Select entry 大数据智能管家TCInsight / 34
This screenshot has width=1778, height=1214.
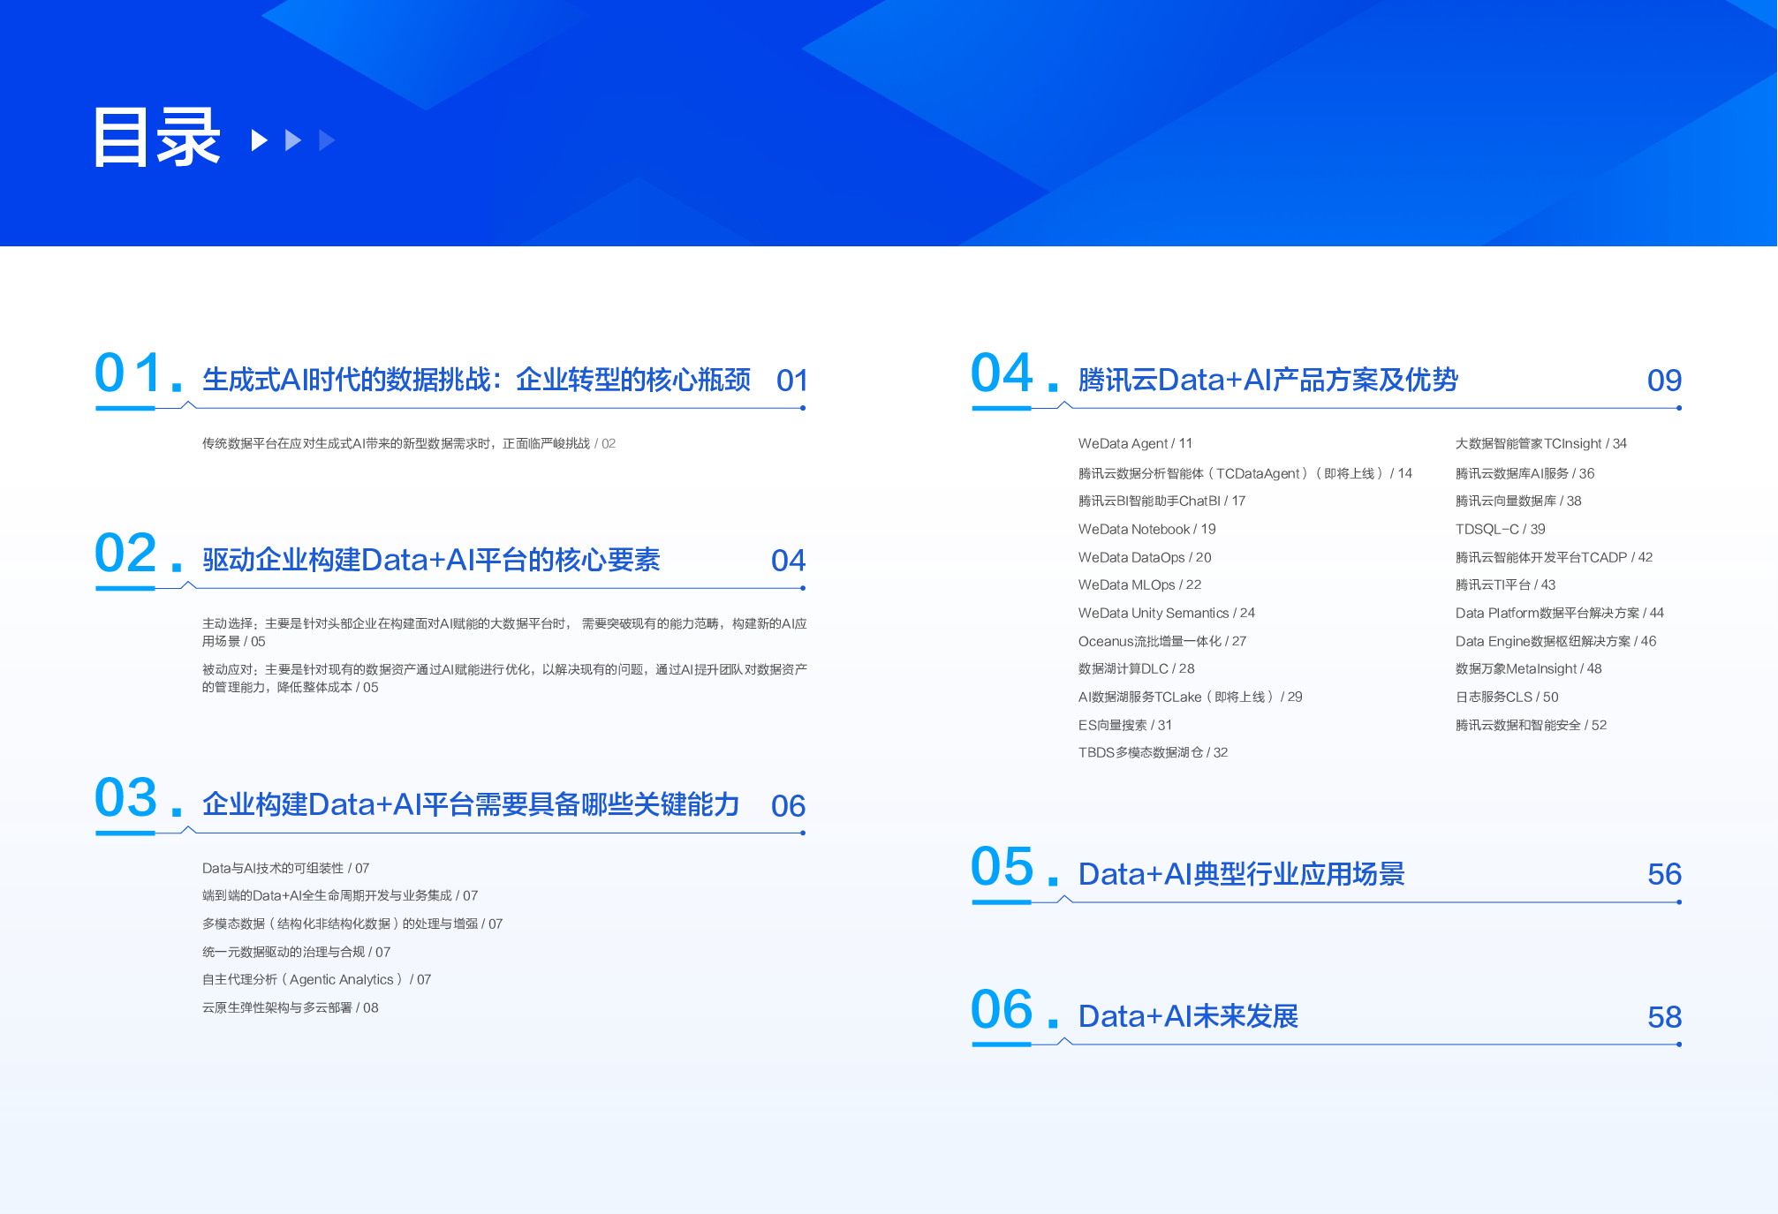1541,443
